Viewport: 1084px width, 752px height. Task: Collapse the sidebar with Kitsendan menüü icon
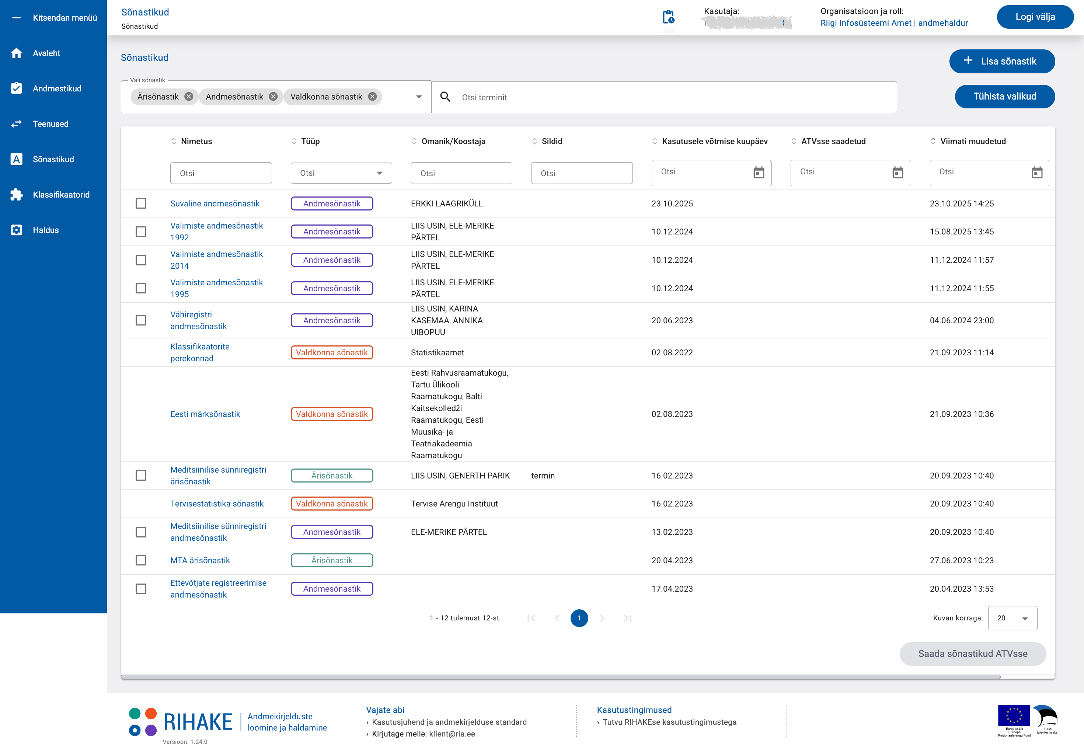17,18
